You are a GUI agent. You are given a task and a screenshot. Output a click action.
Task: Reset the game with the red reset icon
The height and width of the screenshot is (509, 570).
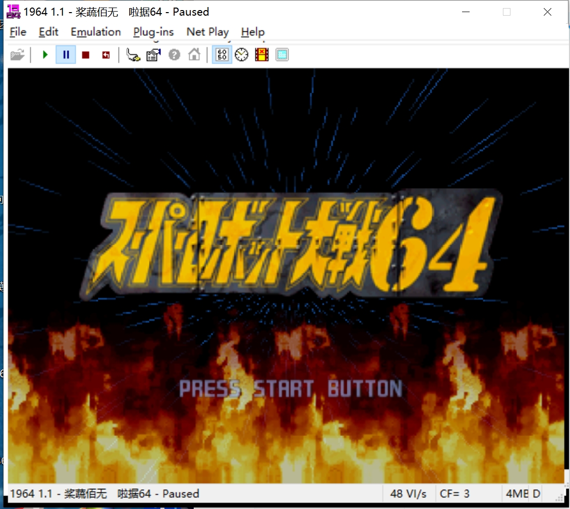pyautogui.click(x=106, y=55)
